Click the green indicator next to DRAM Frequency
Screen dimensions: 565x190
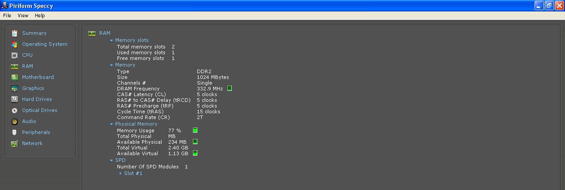pos(230,88)
